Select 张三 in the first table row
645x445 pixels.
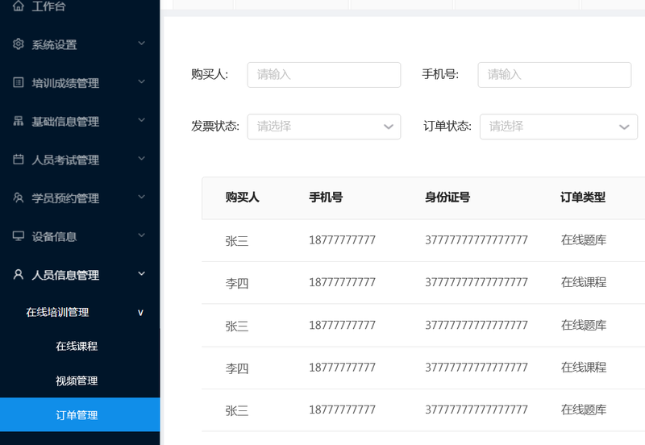click(x=237, y=240)
